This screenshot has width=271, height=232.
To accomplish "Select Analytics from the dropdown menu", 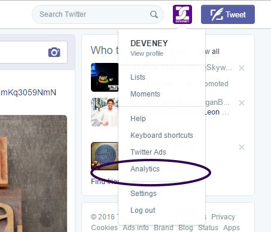I will tap(145, 169).
